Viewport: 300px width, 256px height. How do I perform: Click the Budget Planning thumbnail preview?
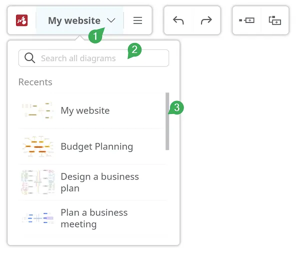(38, 146)
